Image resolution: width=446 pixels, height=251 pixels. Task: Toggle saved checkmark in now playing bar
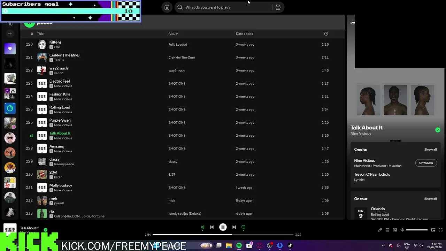coord(45,230)
